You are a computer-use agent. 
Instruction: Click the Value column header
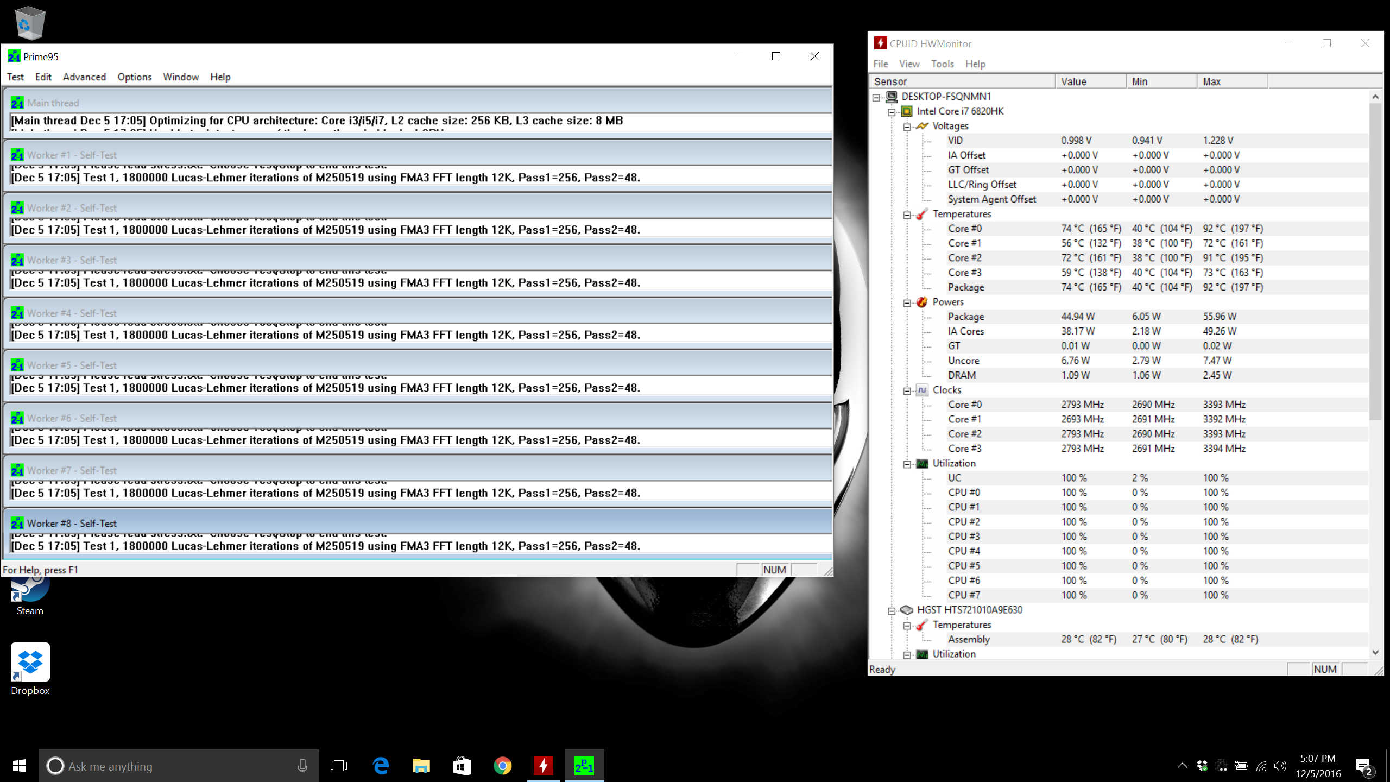click(x=1091, y=81)
